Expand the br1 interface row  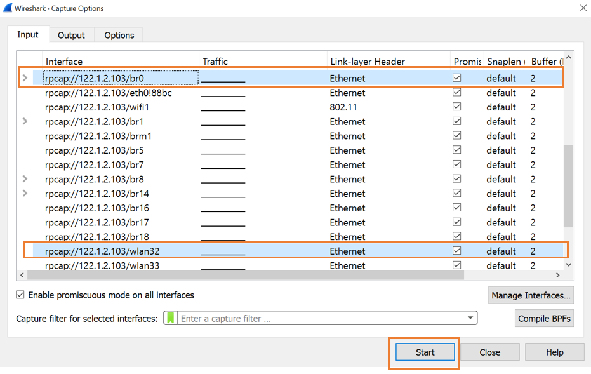[25, 121]
